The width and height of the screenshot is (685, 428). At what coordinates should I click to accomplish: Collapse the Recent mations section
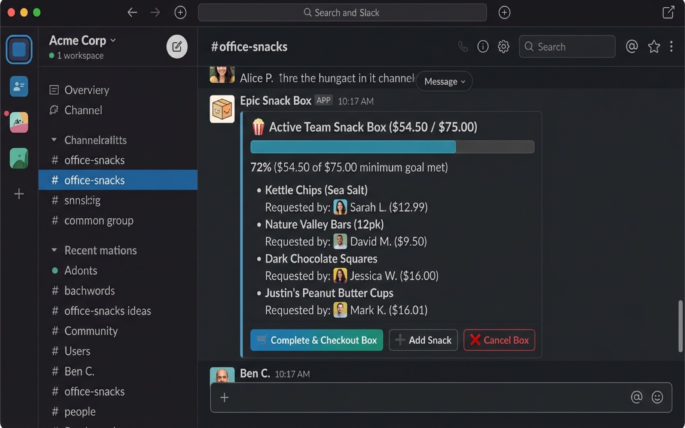[54, 250]
